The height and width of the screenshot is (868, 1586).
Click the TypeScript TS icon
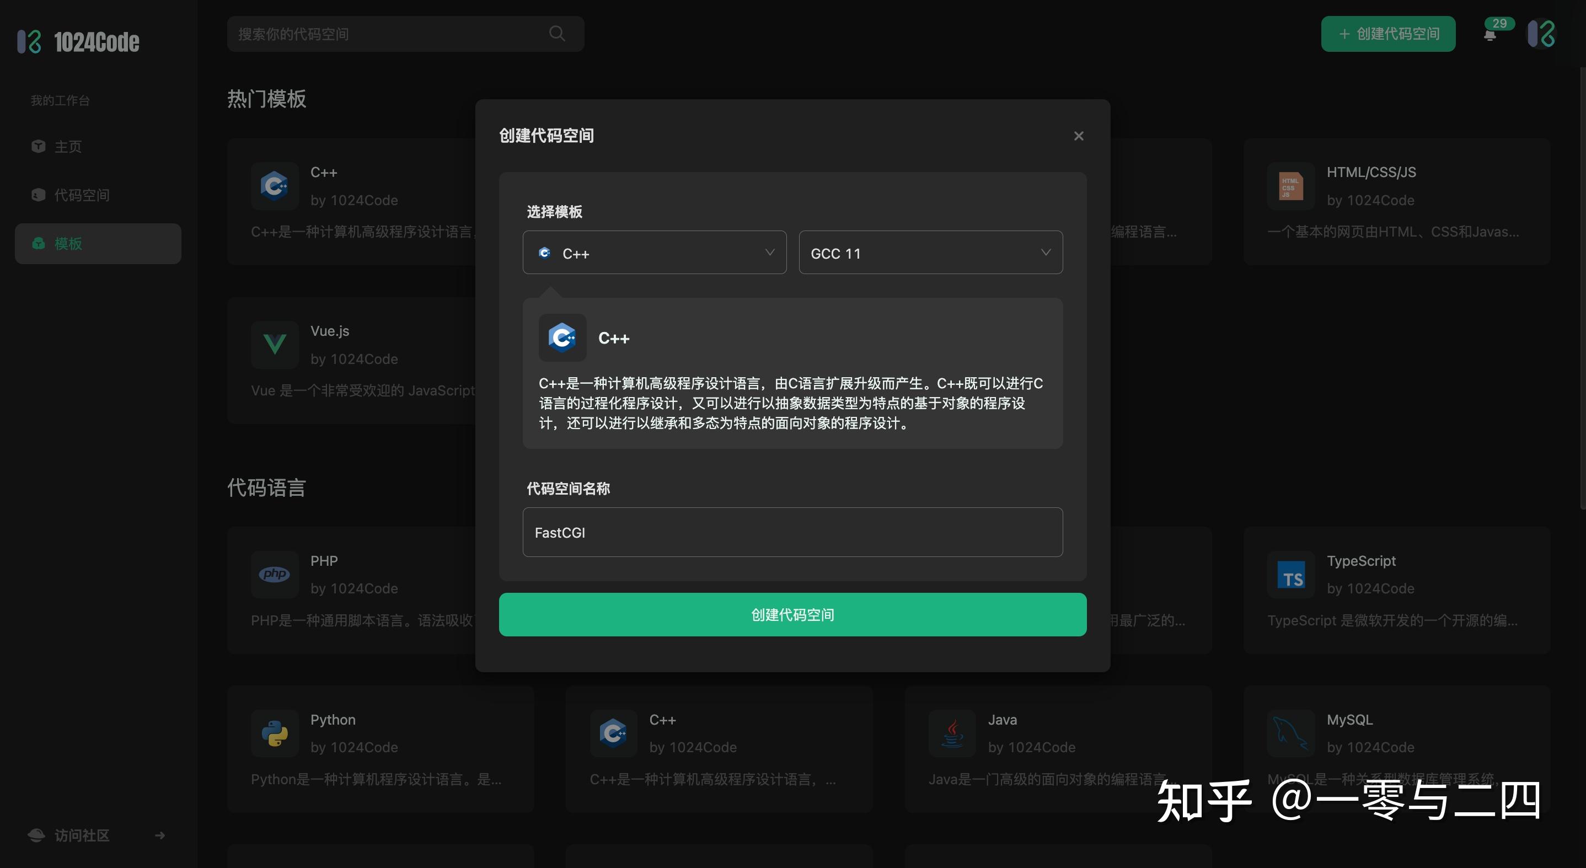coord(1290,575)
